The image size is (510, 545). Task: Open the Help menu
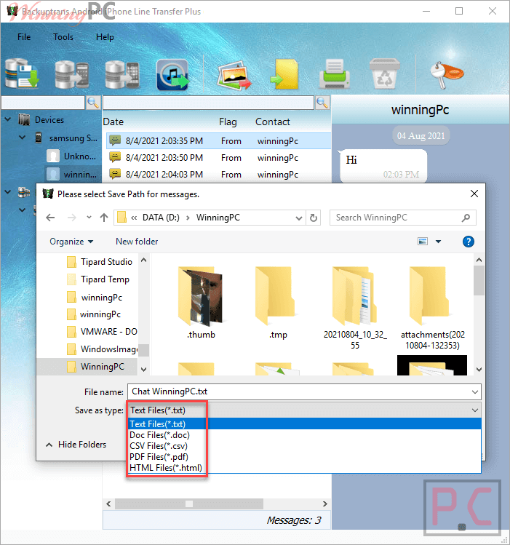tap(105, 37)
